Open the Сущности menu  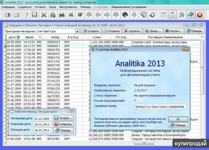[x=25, y=7]
